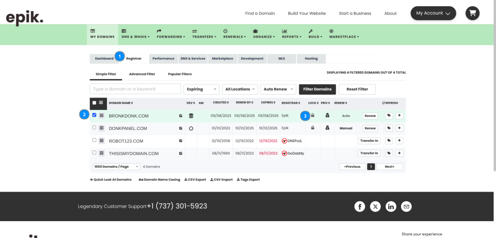Click Find a Domain in top navigation

click(x=260, y=13)
